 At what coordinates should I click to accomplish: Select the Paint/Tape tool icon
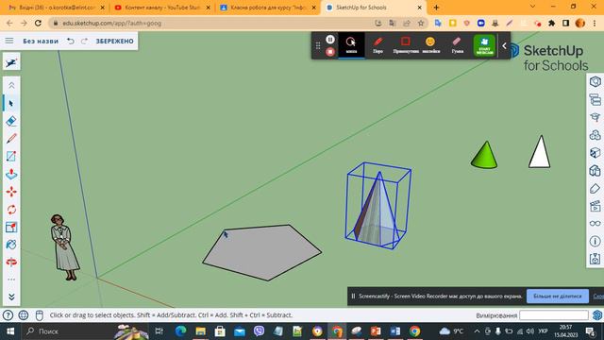tap(11, 245)
